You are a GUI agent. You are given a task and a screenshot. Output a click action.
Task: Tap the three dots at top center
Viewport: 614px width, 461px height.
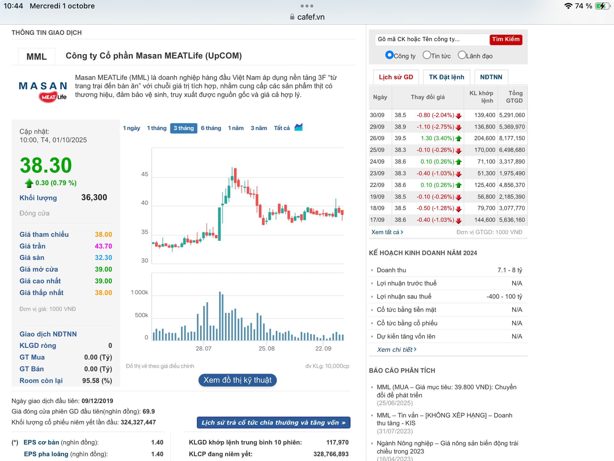307,6
